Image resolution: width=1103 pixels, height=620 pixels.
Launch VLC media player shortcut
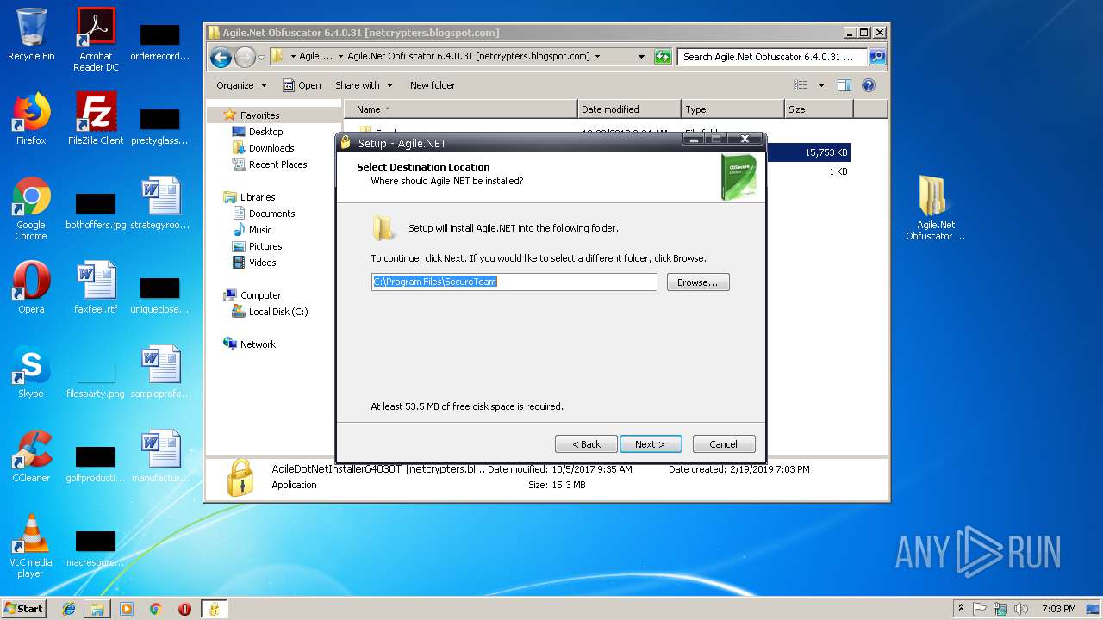(x=31, y=546)
